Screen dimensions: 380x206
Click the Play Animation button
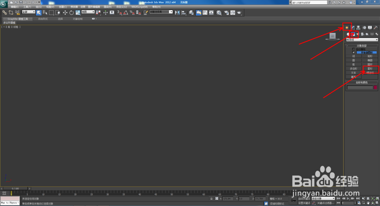[348, 198]
